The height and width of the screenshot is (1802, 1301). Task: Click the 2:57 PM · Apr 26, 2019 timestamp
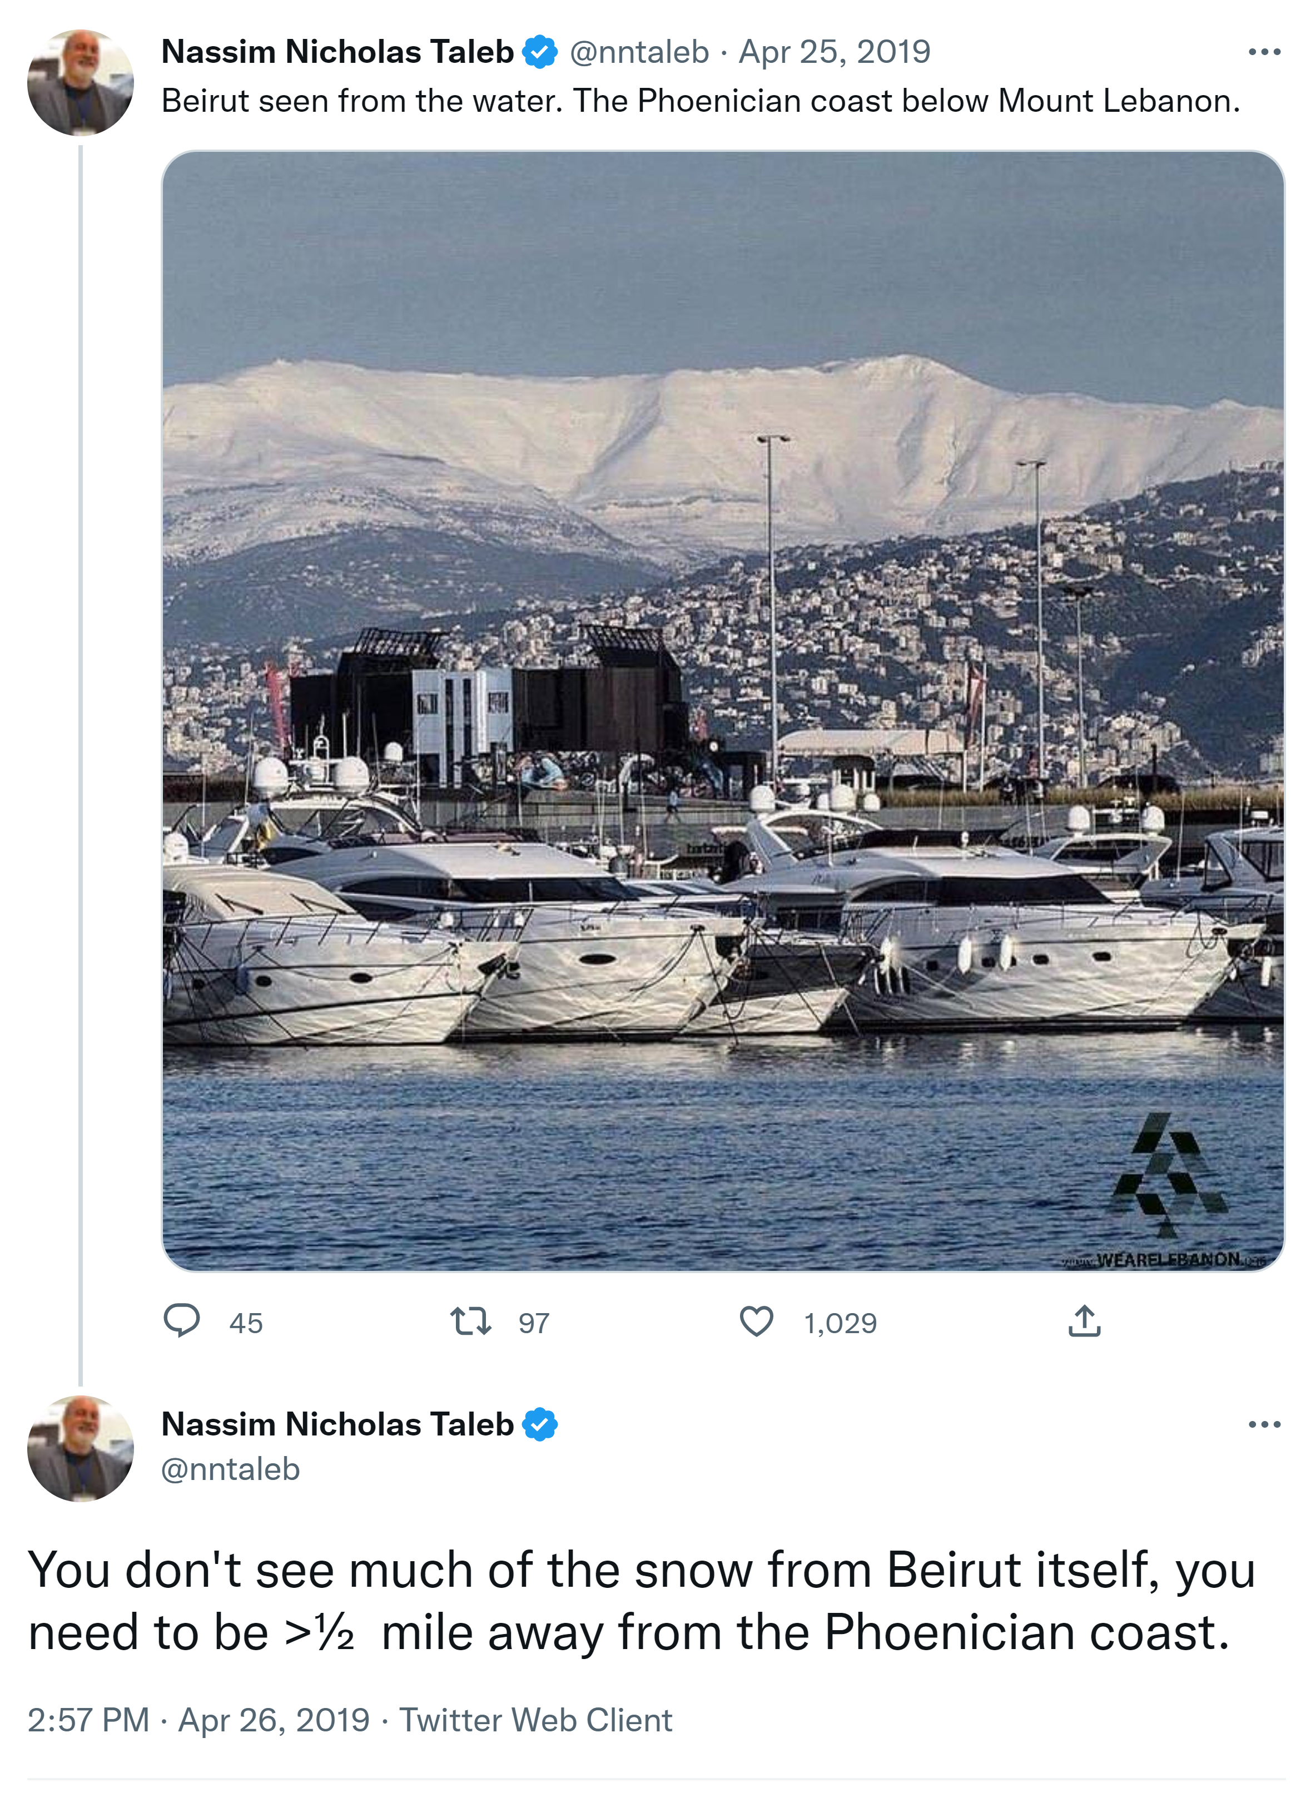tap(198, 1720)
